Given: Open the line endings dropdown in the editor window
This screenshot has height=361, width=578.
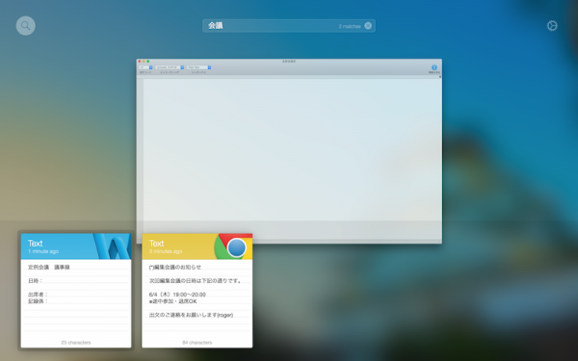Looking at the screenshot, I should (x=145, y=67).
